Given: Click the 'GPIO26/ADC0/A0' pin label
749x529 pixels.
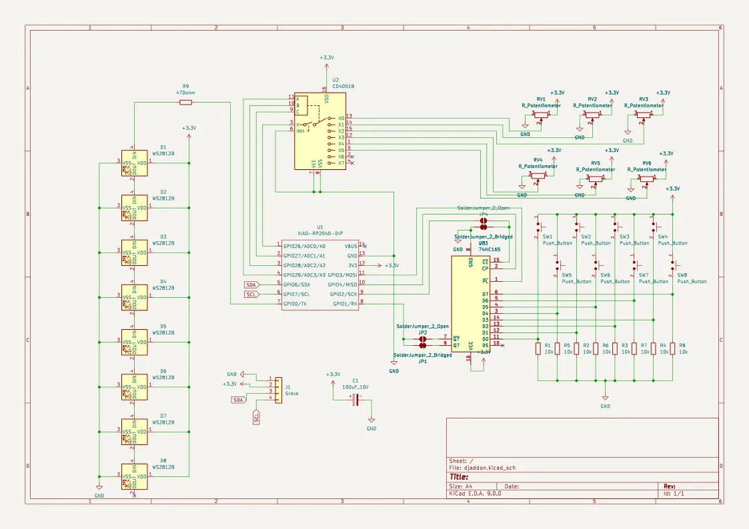Looking at the screenshot, I should (x=304, y=247).
